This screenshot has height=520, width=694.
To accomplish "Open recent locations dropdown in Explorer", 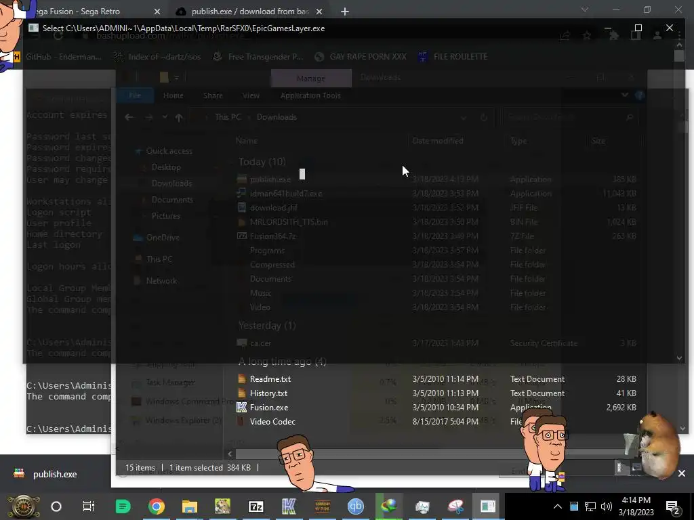I will pos(165,117).
